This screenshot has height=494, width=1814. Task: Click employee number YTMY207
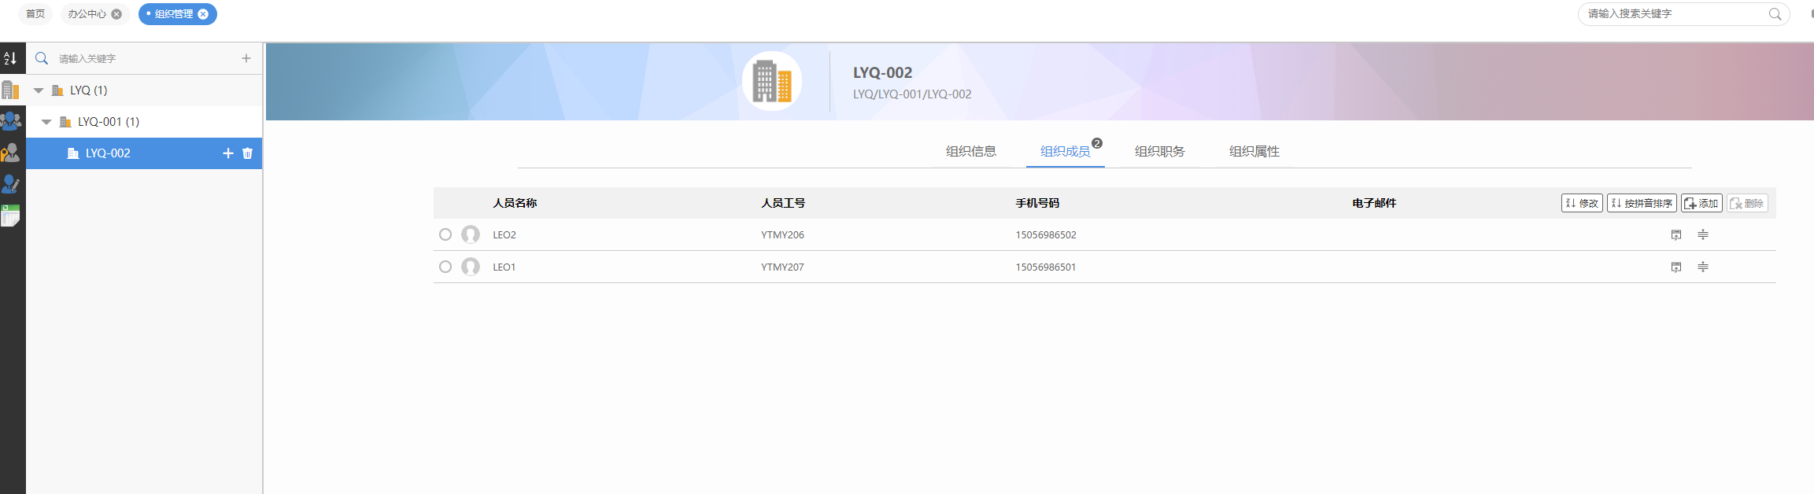click(782, 267)
